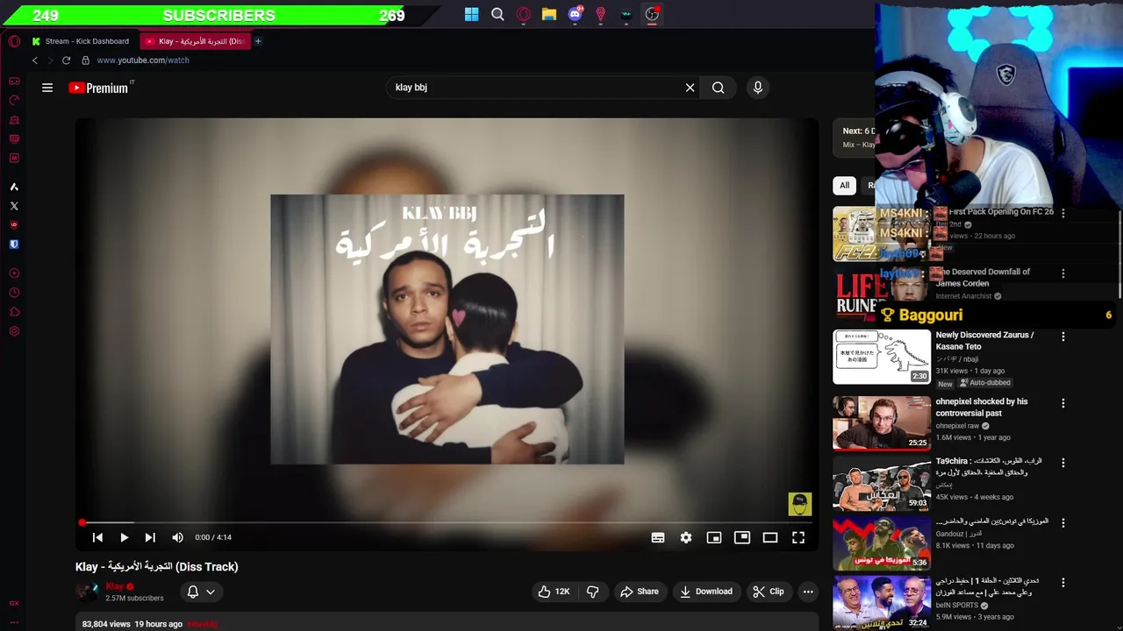
Task: Open more actions three-dot menu below video
Action: [x=808, y=592]
